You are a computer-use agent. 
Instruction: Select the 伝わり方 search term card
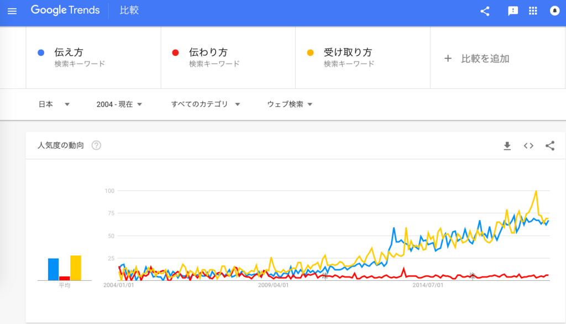pos(228,58)
